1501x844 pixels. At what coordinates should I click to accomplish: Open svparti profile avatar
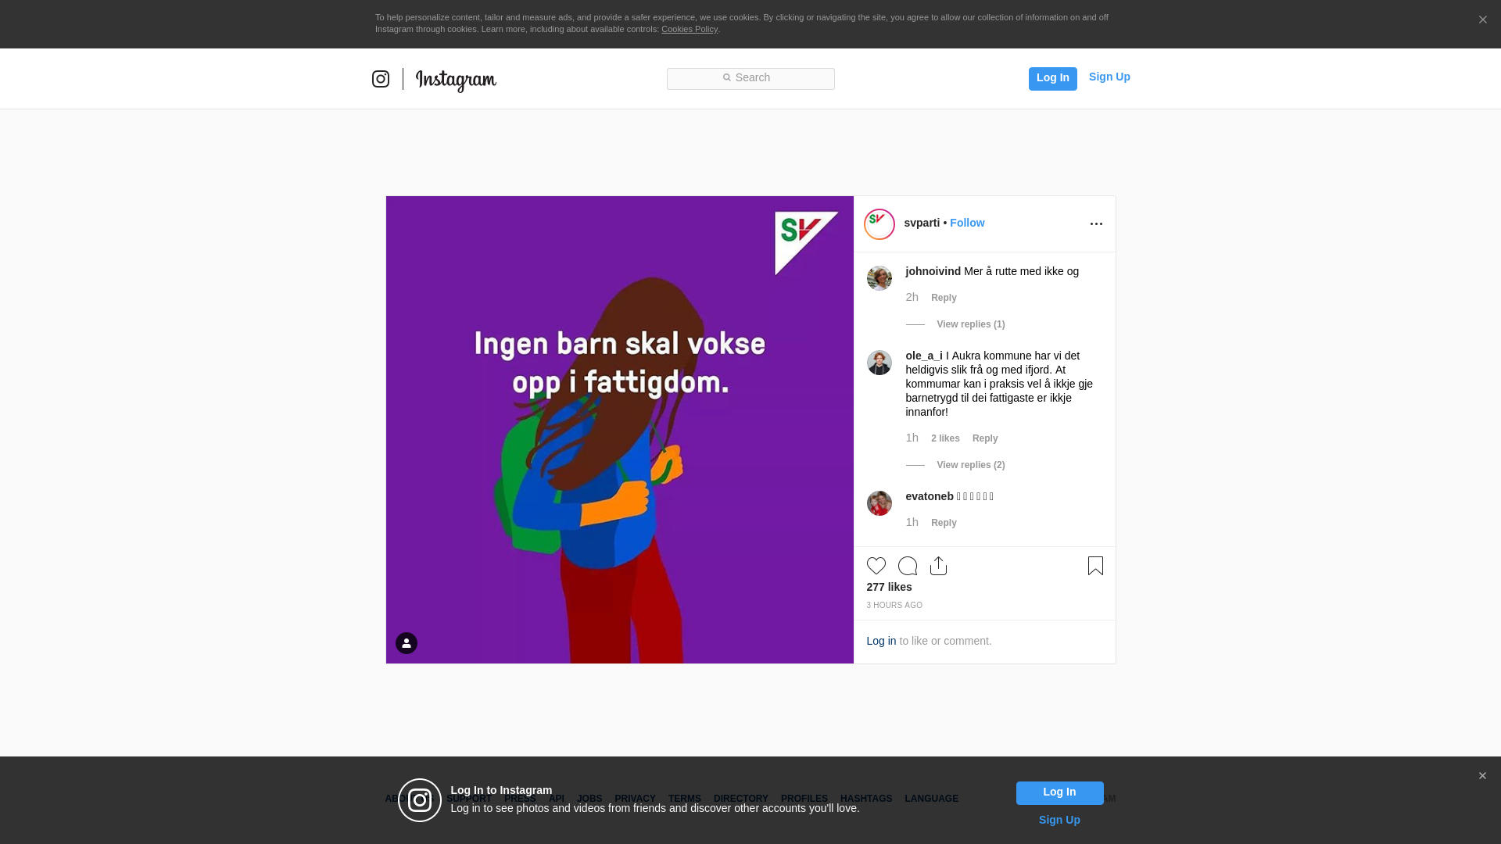coord(879,224)
